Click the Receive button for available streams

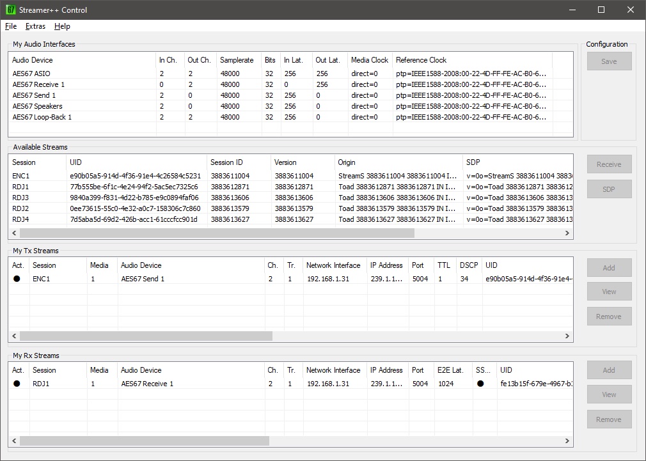(609, 164)
